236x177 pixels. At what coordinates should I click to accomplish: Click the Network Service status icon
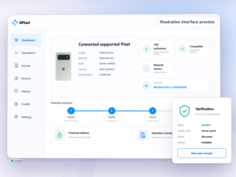[146, 69]
